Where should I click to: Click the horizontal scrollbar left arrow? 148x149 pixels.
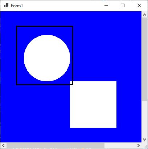[3, 145]
